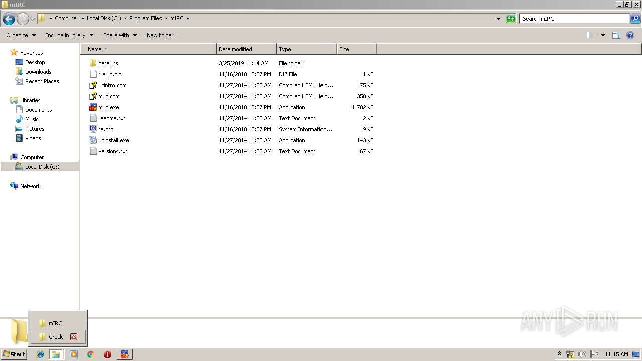Expand the Local Disk breadcrumb arrow
This screenshot has width=642, height=361.
[x=125, y=18]
